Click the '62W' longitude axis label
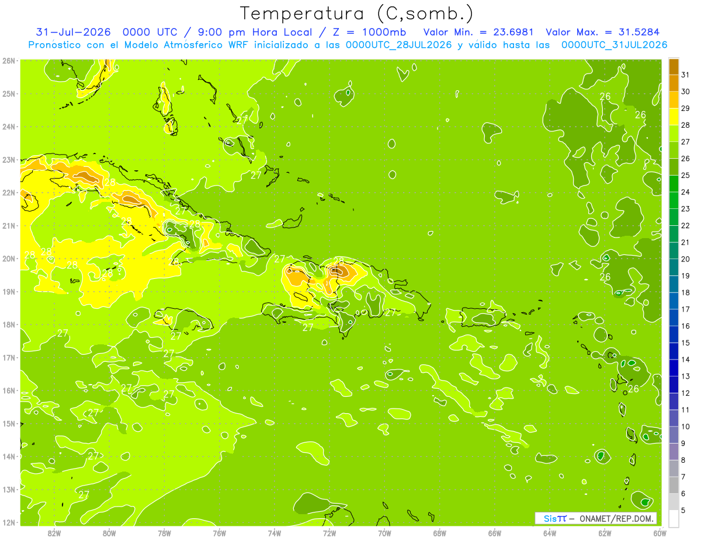The width and height of the screenshot is (701, 541). [605, 533]
